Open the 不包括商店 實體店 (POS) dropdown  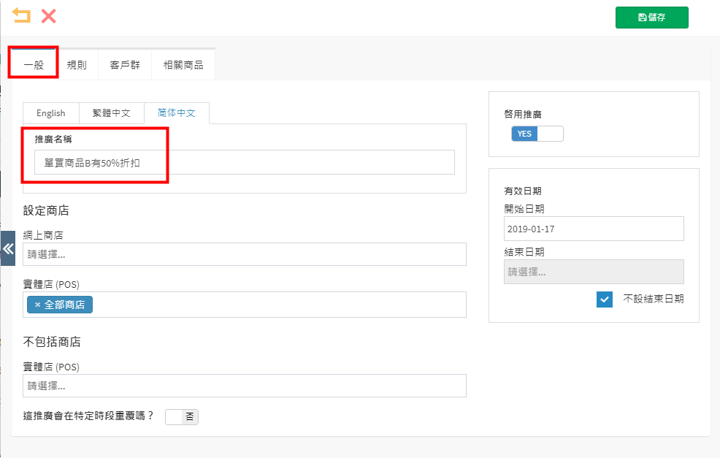pyautogui.click(x=245, y=386)
